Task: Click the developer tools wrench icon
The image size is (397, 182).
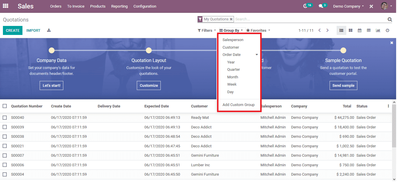Action: 371,6
